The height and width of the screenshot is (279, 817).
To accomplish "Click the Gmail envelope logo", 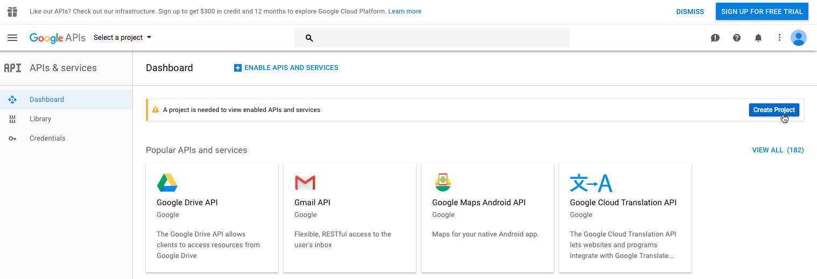I will tap(305, 183).
